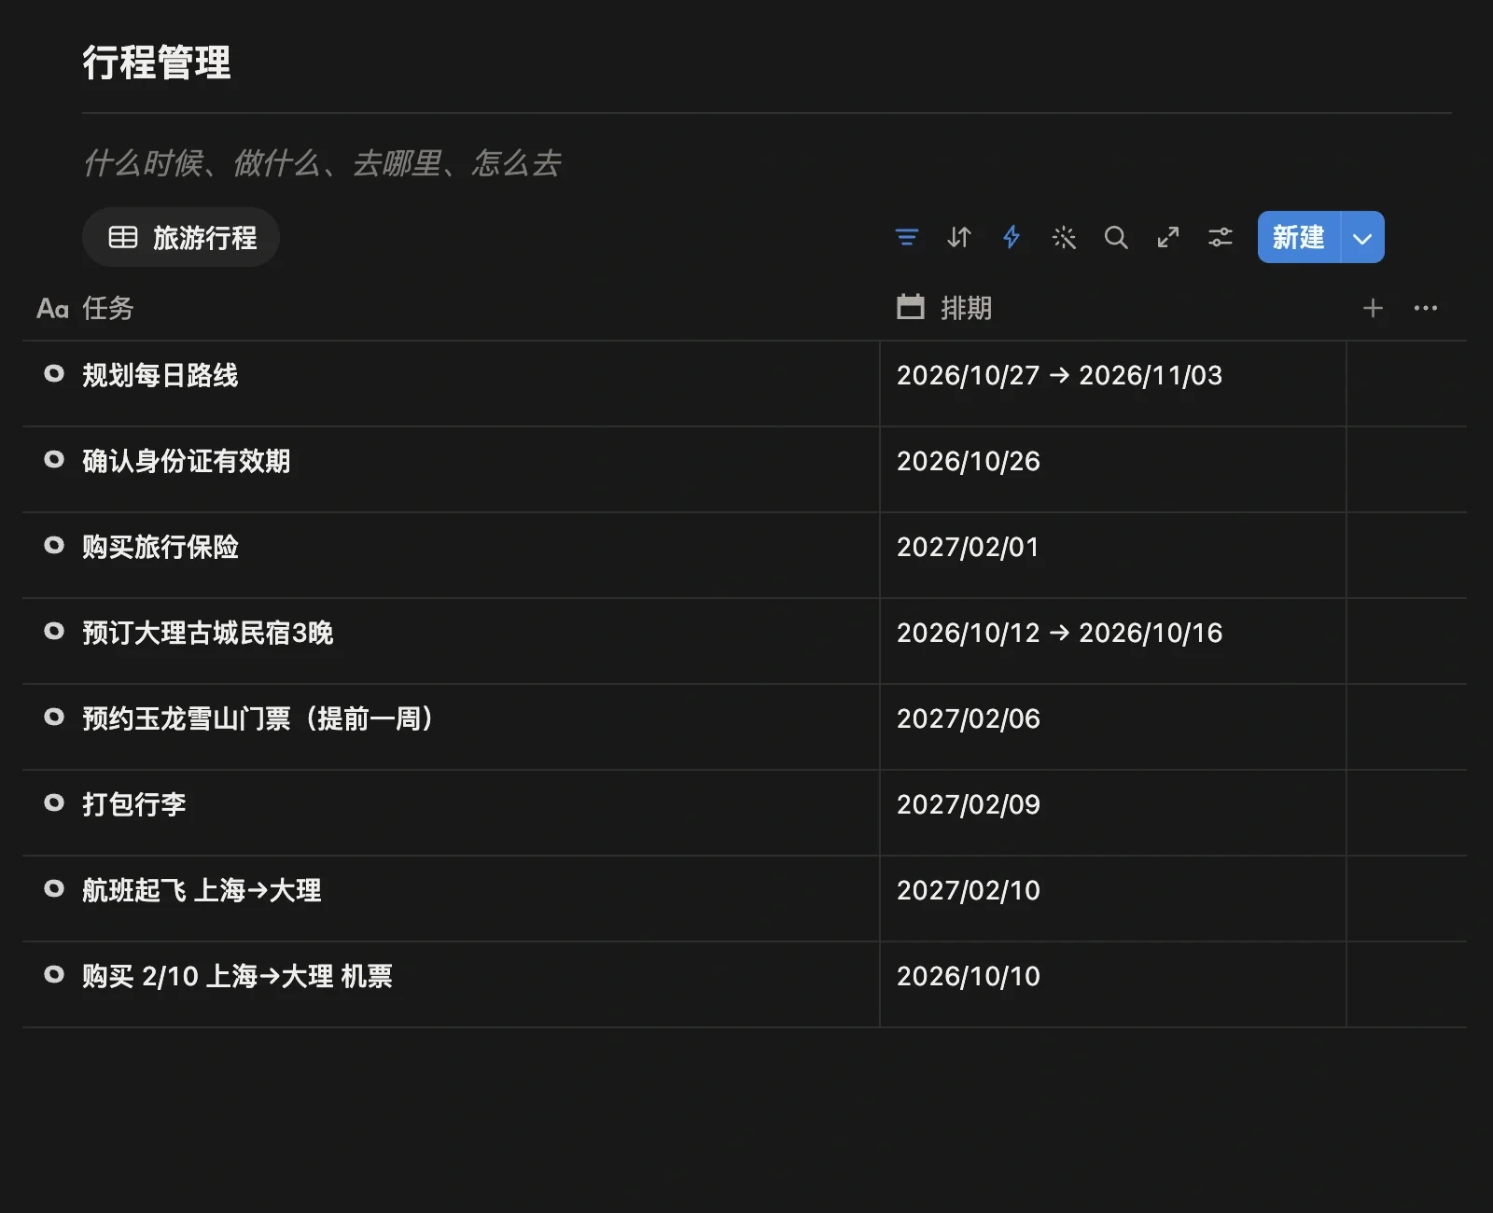The height and width of the screenshot is (1213, 1493).
Task: Expand the dropdown arrow beside 新建
Action: (1362, 237)
